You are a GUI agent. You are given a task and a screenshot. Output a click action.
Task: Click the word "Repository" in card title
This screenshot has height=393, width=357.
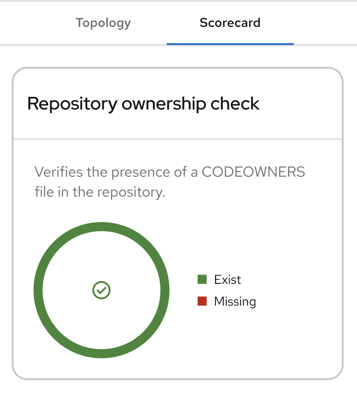pyautogui.click(x=72, y=104)
